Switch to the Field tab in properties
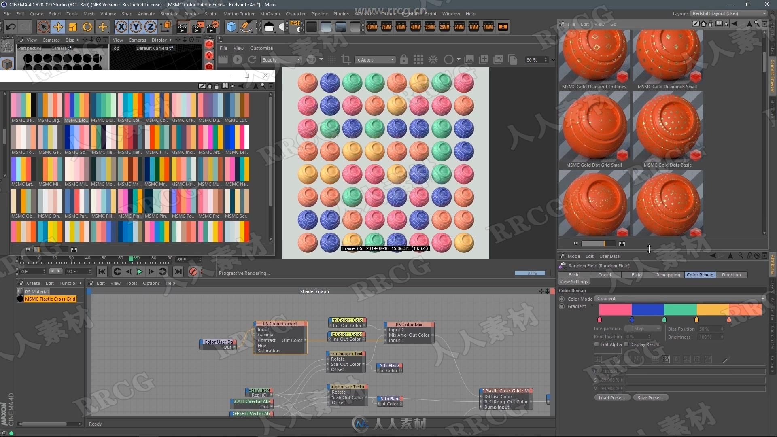 click(636, 274)
